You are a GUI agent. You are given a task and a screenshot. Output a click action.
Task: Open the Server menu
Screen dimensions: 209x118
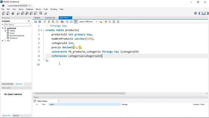click(38, 9)
